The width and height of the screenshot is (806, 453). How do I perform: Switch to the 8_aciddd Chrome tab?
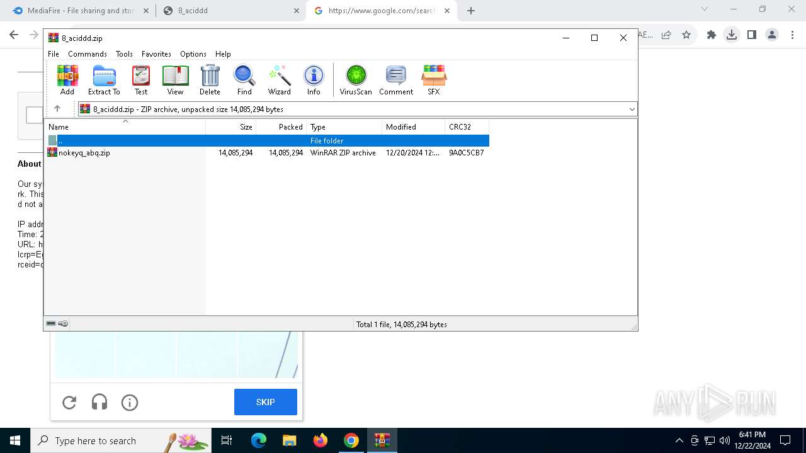click(230, 11)
